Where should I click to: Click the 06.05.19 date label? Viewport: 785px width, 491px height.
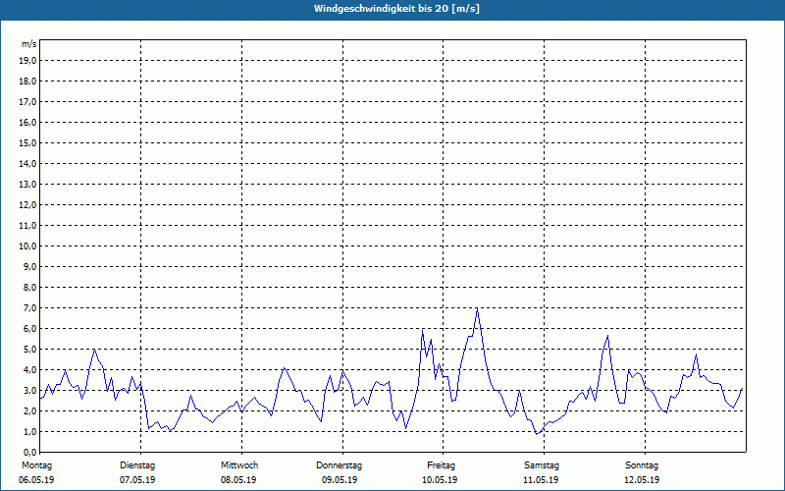[36, 480]
